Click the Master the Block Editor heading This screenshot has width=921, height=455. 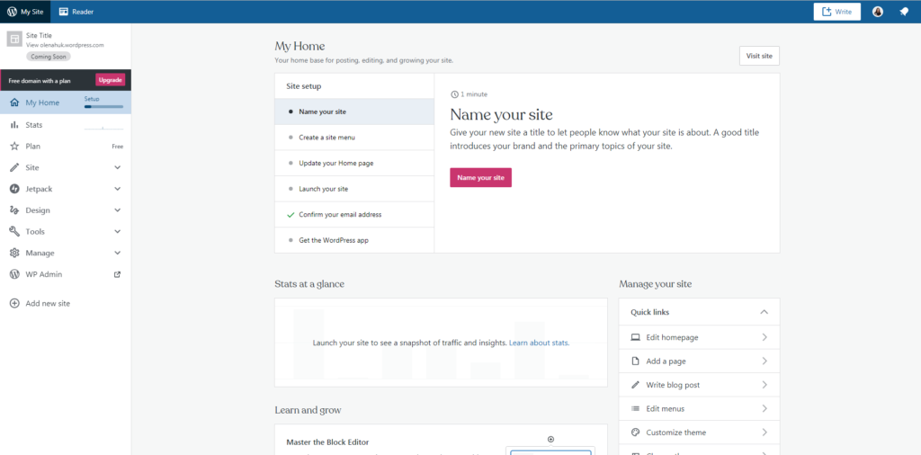coord(327,442)
